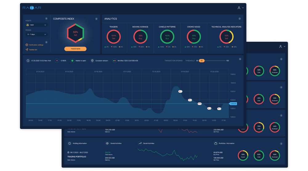Expand the 0 - 7 days period dropdown
Viewport: 308px width, 171px height.
(36, 34)
